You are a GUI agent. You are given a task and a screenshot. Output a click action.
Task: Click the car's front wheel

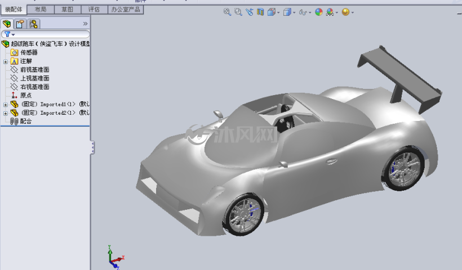244,215
